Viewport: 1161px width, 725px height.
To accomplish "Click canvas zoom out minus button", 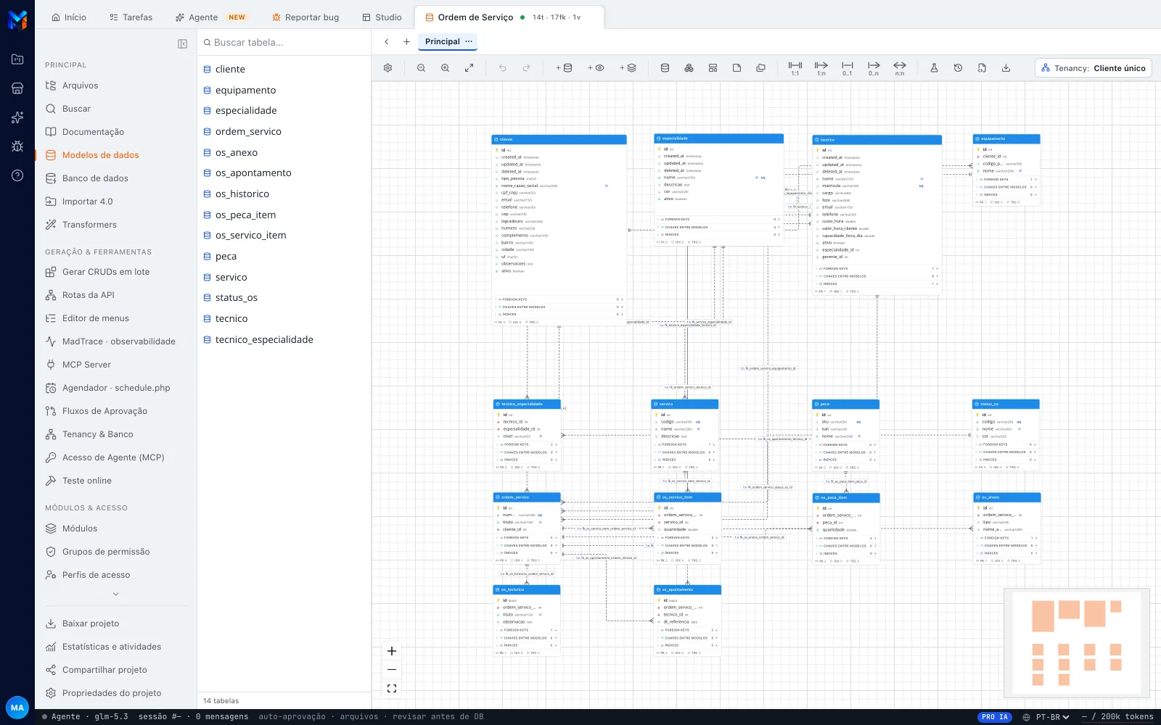I will (x=392, y=670).
